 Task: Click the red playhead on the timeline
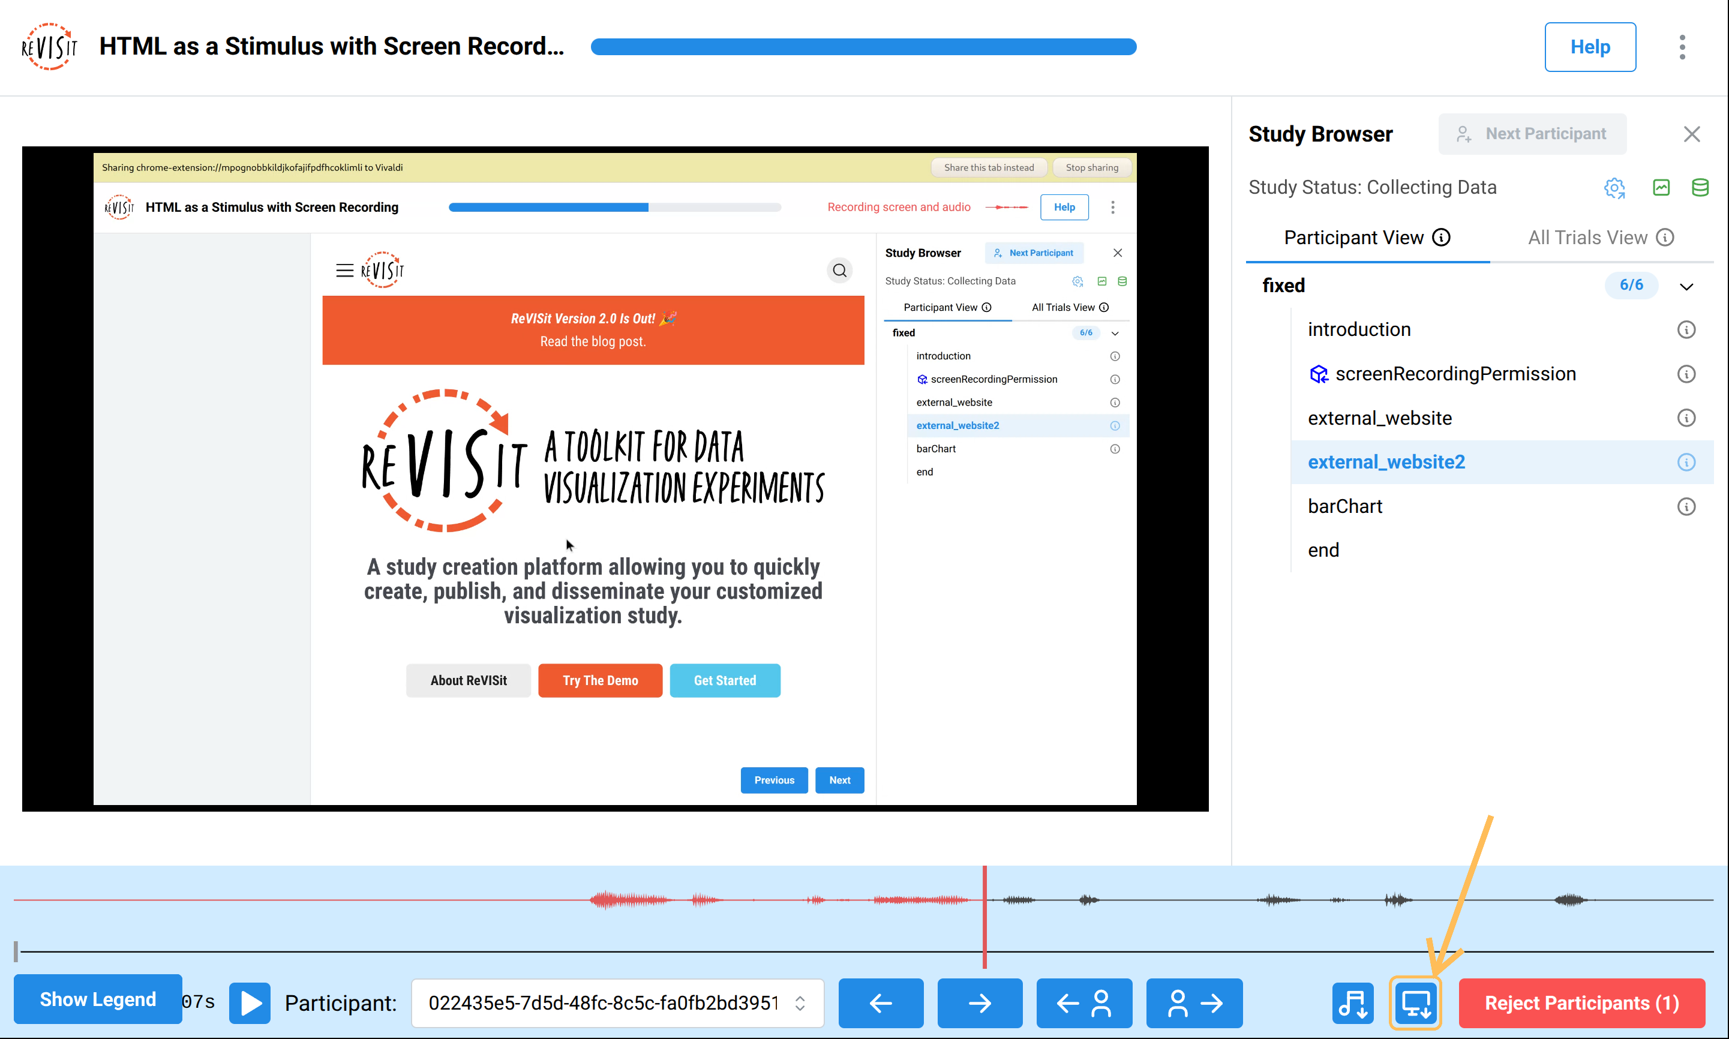[x=984, y=917]
